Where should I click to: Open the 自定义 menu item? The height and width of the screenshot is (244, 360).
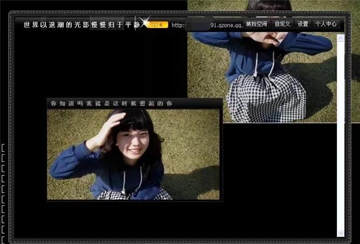pyautogui.click(x=282, y=24)
